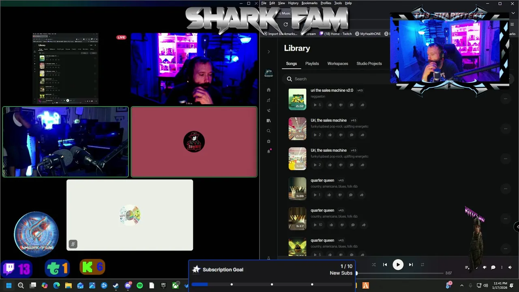Like the 2:38 'Uri, the sales machine' song
This screenshot has width=519, height=292.
[330, 135]
